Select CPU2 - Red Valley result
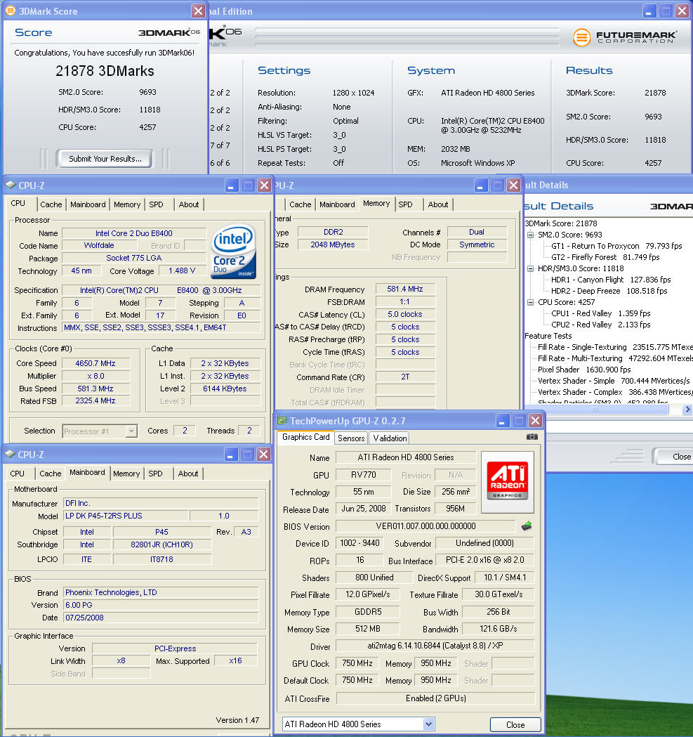Viewport: 693px width, 737px height. coord(600,325)
